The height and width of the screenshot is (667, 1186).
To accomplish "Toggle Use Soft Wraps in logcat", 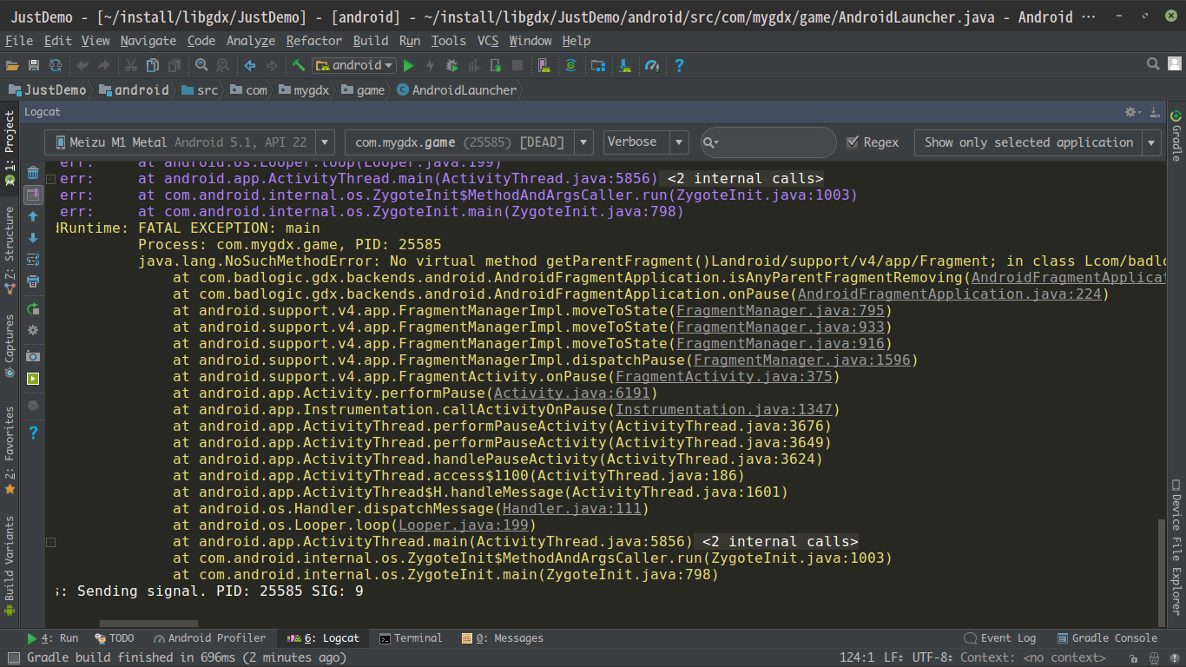I will click(33, 260).
